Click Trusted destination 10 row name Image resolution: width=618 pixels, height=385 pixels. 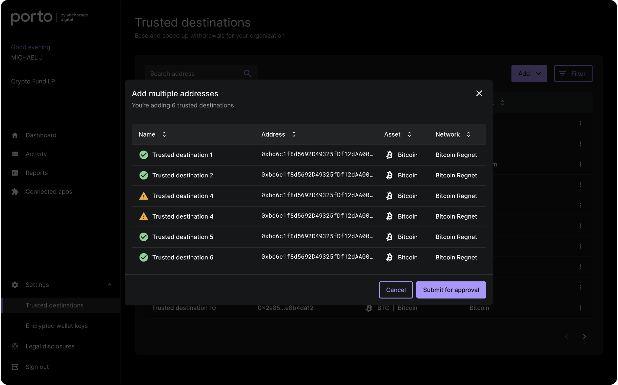[184, 308]
